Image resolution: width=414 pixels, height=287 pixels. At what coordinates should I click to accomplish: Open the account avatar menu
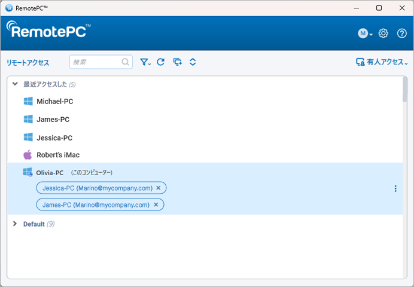365,33
